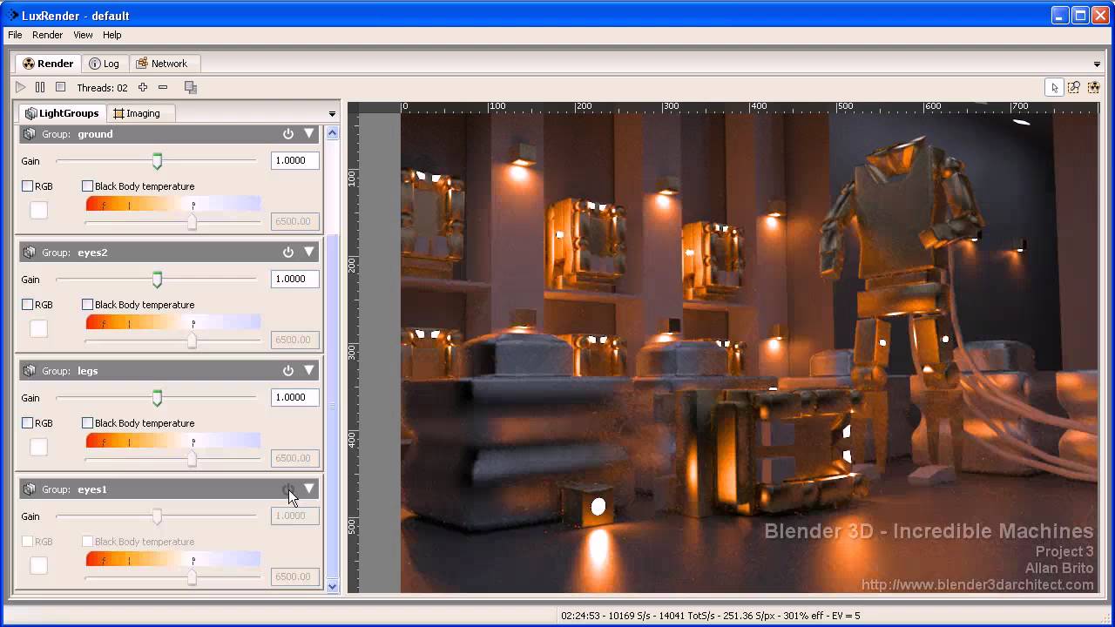Enable Black Body temperature for legs group
Image resolution: width=1115 pixels, height=627 pixels.
(x=87, y=423)
